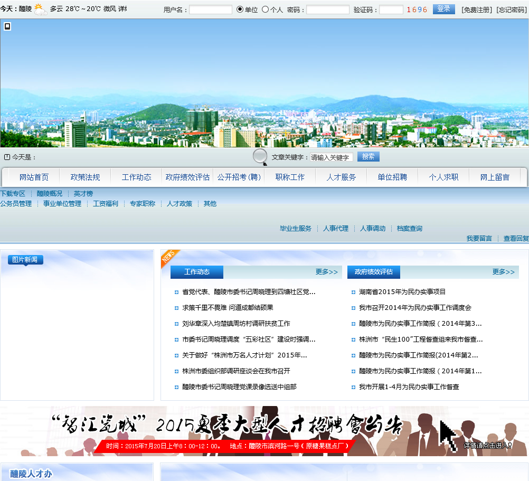Screen dimensions: 529x481
Task: Open the 英才榜 sub-link
Action: (x=83, y=194)
